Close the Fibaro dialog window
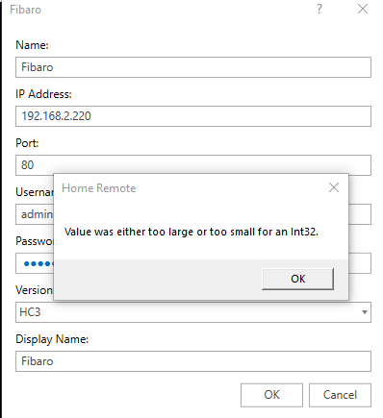Image resolution: width=383 pixels, height=418 pixels. coord(363,9)
